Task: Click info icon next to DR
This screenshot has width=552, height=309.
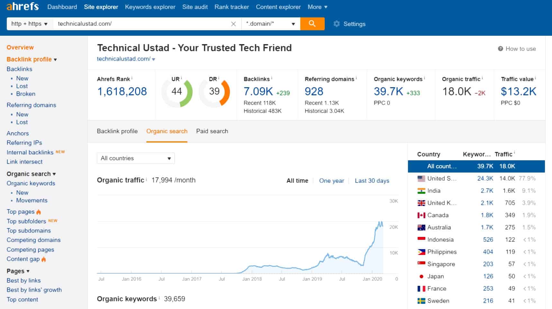Action: 219,78
